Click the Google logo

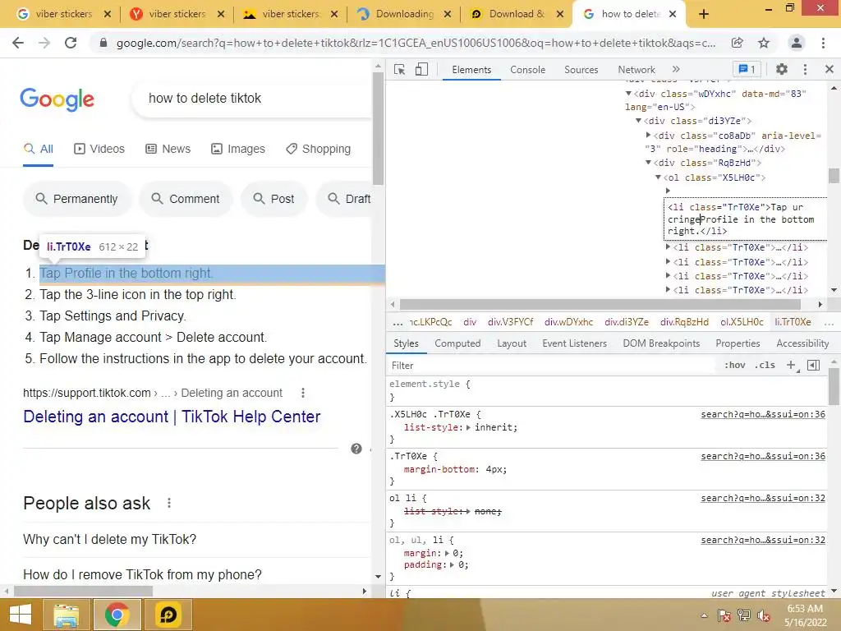pyautogui.click(x=57, y=99)
